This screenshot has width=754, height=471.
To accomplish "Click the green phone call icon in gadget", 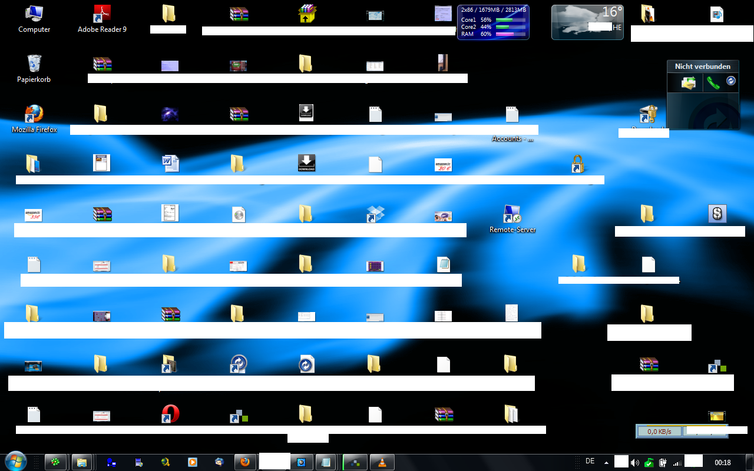I will pyautogui.click(x=713, y=83).
